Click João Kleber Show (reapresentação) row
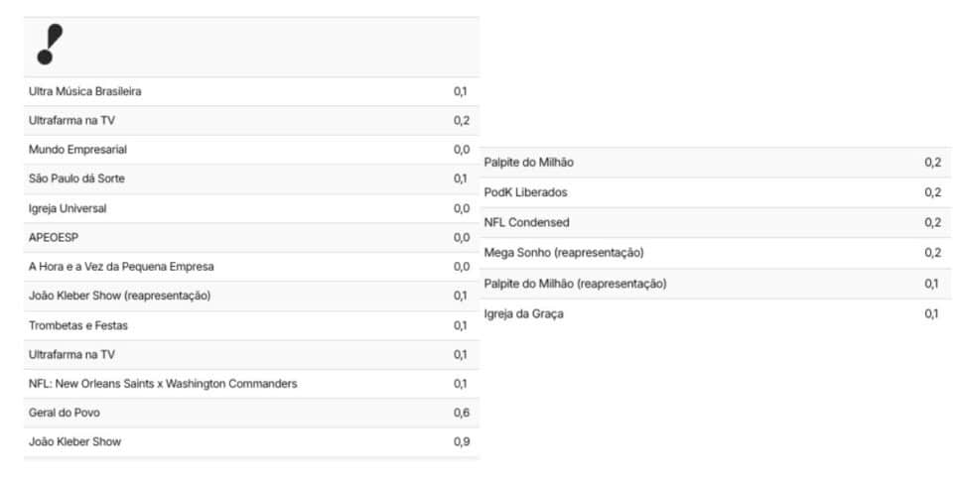This screenshot has height=479, width=959. pos(251,296)
